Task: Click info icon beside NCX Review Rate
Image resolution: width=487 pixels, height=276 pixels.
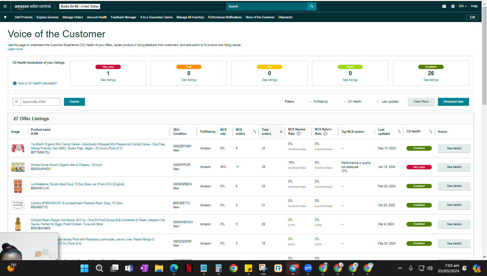Action: point(298,133)
